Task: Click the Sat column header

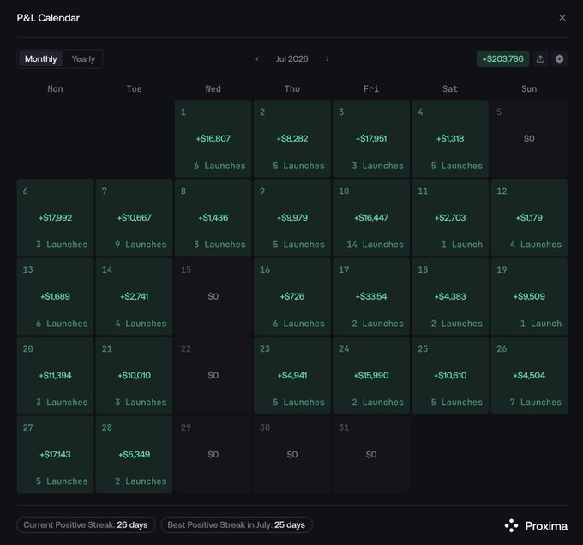Action: (x=450, y=89)
